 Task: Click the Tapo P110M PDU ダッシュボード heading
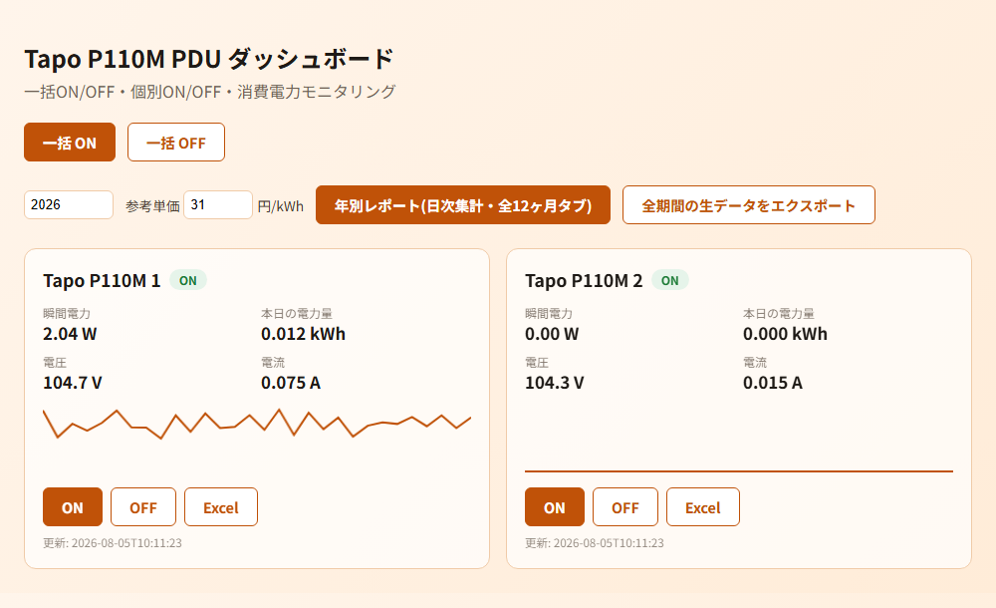click(209, 59)
